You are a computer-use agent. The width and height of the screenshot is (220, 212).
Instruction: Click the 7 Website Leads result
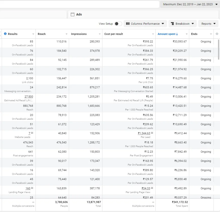[x=30, y=133]
